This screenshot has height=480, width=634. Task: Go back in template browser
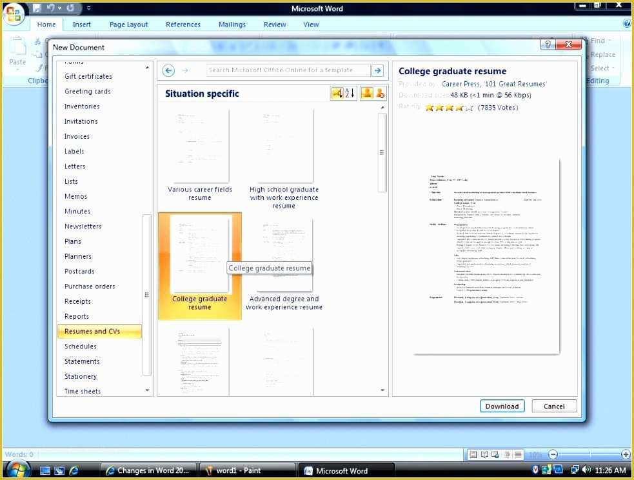168,70
